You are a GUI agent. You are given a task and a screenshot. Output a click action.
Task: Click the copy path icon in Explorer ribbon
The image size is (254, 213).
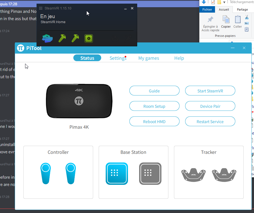(x=247, y=23)
